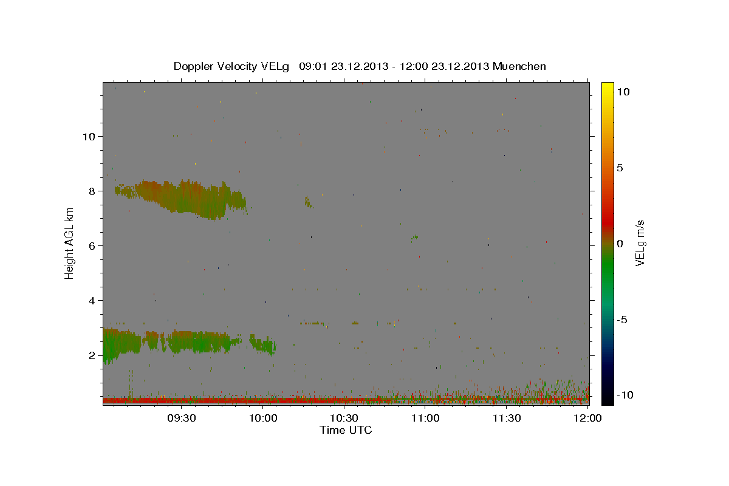
Task: Click the 12:00 time tick label
Action: [x=587, y=418]
